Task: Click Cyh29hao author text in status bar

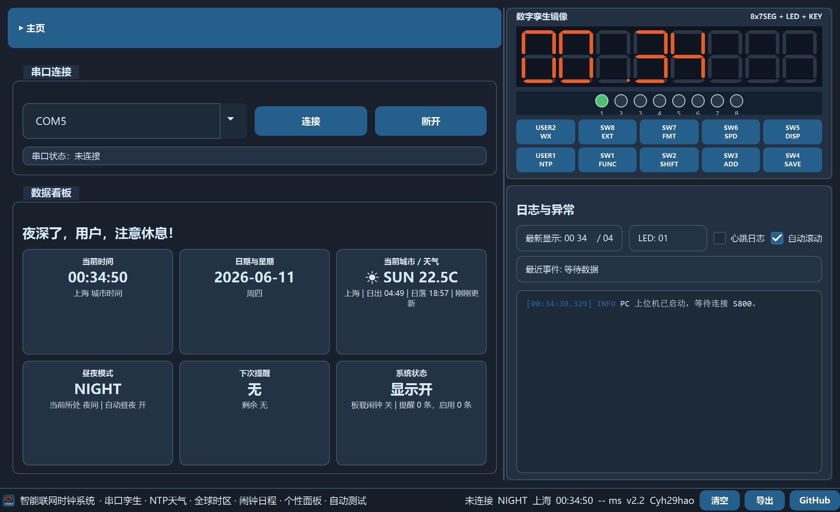Action: [672, 500]
